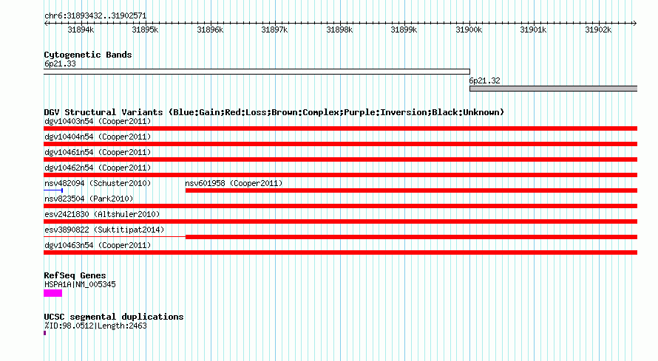Click the 31895k ruler tick label
Viewport: 658px width, 361px height.
[145, 30]
